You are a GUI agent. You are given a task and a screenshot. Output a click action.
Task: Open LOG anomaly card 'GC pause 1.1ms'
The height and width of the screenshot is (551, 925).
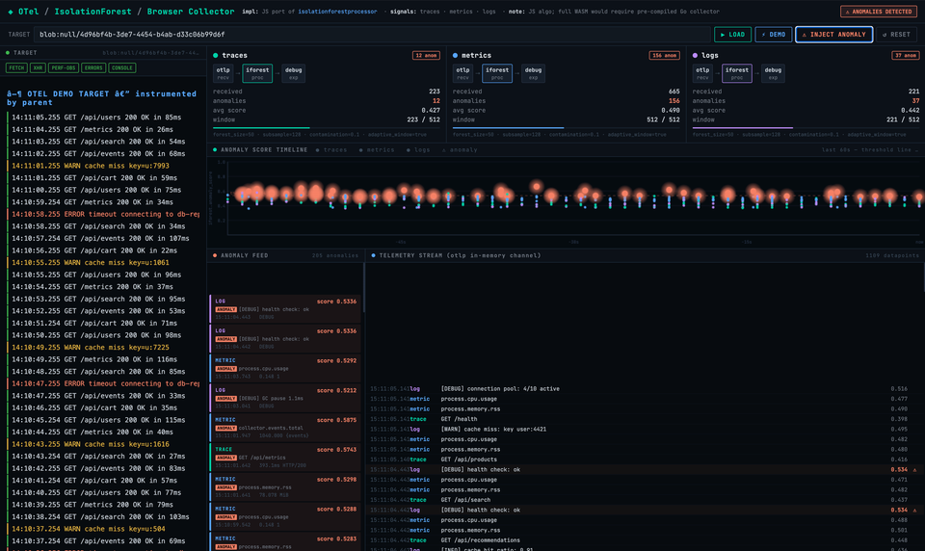[285, 398]
